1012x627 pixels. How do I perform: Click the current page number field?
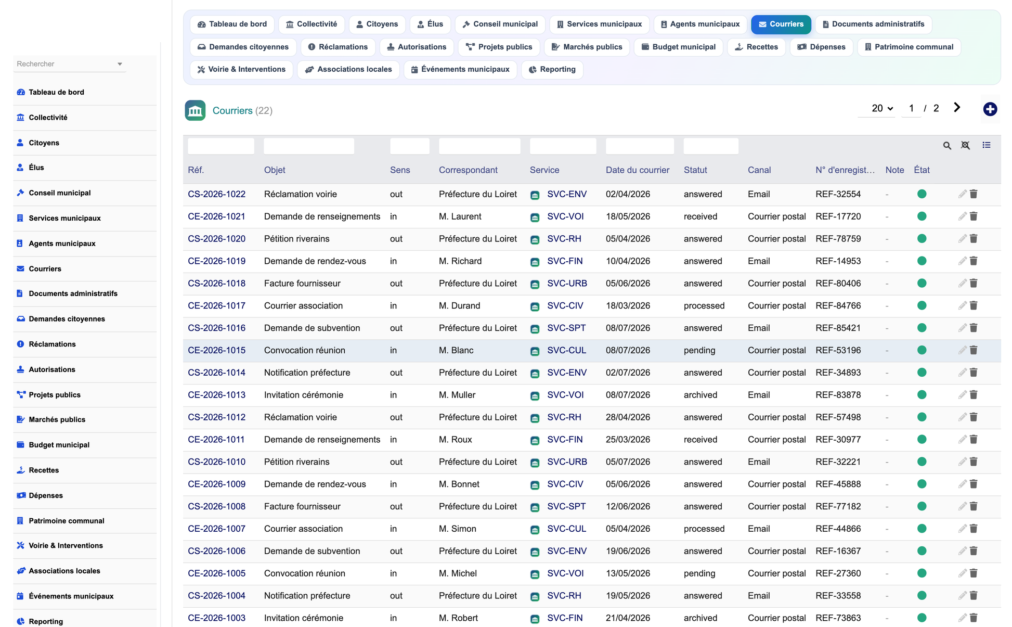(911, 108)
